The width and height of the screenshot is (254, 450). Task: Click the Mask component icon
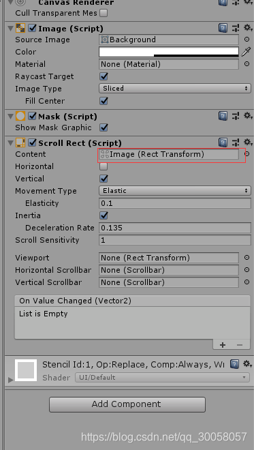(20, 116)
